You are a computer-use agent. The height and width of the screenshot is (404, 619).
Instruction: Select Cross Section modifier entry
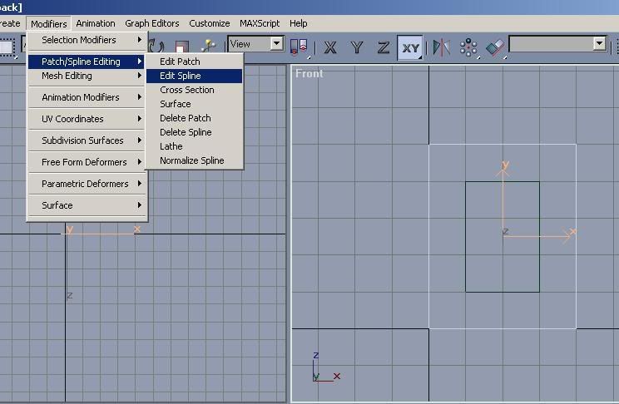(x=187, y=90)
